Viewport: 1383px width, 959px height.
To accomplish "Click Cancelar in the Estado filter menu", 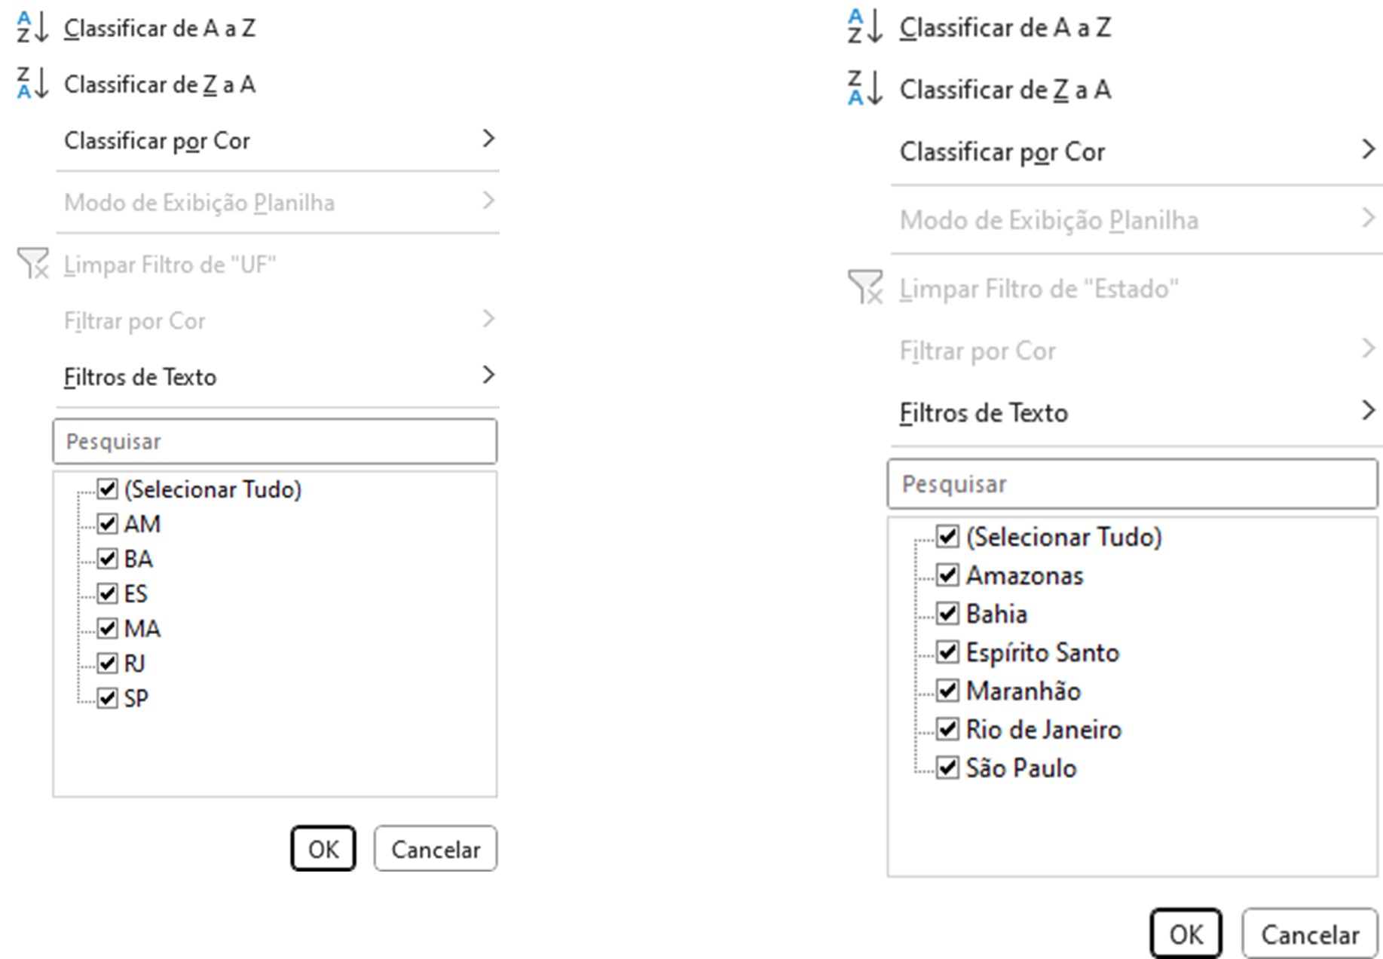I will click(1310, 934).
